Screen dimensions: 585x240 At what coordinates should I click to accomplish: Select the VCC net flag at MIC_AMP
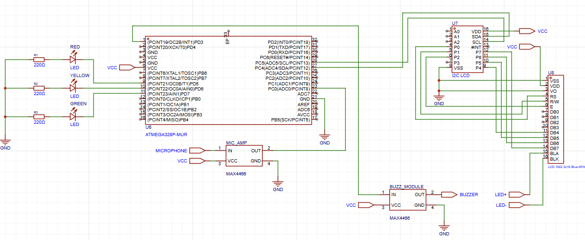tap(198, 161)
